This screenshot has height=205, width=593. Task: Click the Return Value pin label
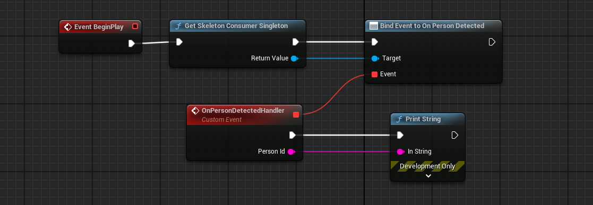[270, 58]
